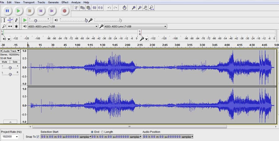
Task: Click the Trim audio icon
Action: (x=95, y=7)
